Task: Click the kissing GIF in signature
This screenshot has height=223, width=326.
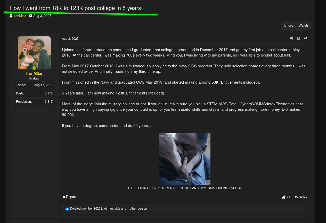Action: coord(185,159)
